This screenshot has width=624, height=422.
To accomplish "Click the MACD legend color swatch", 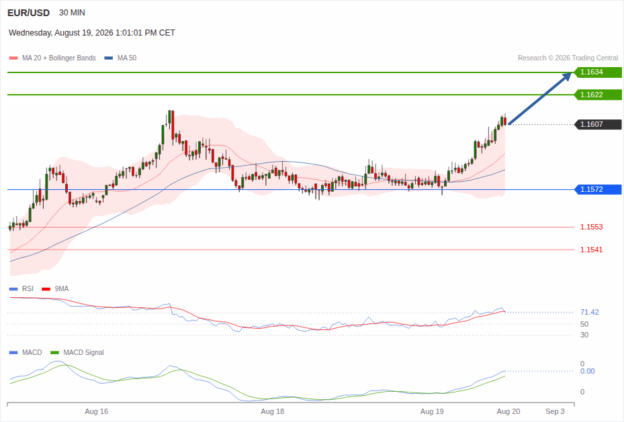I will pyautogui.click(x=13, y=352).
